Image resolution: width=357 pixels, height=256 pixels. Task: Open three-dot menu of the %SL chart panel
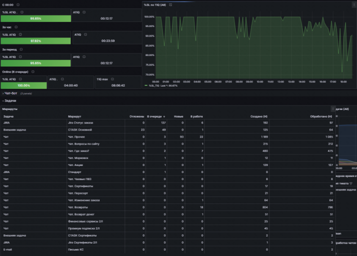tap(354, 5)
